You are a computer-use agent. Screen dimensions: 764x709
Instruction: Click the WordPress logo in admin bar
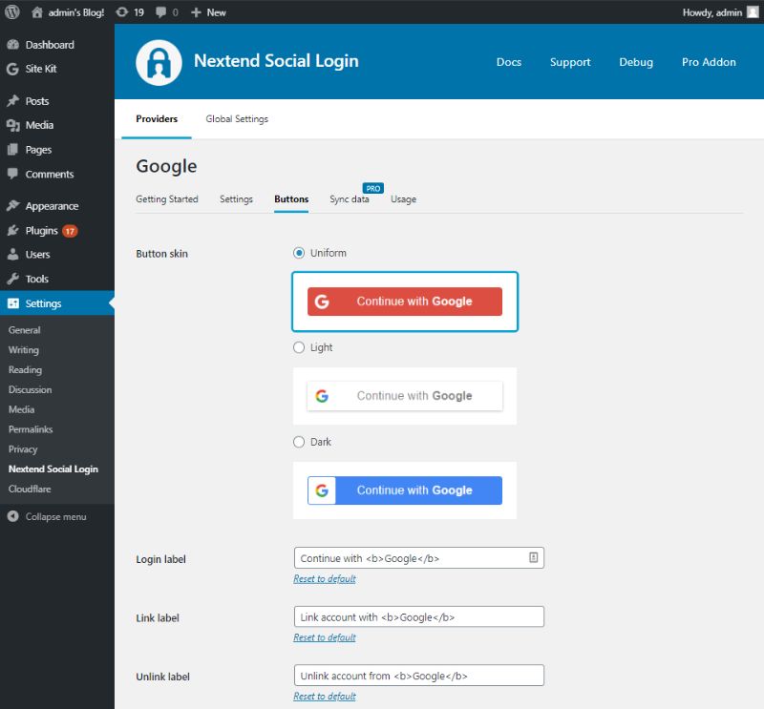pyautogui.click(x=12, y=12)
